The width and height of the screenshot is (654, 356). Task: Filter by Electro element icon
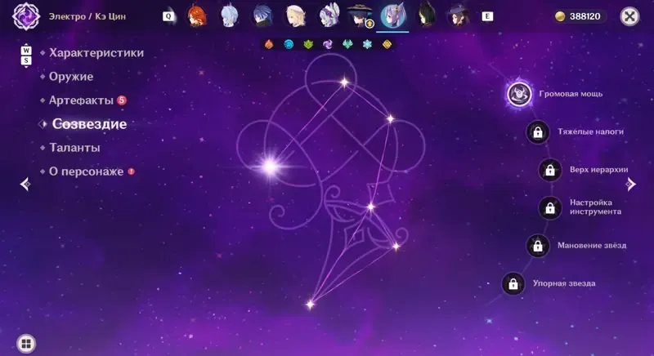328,44
